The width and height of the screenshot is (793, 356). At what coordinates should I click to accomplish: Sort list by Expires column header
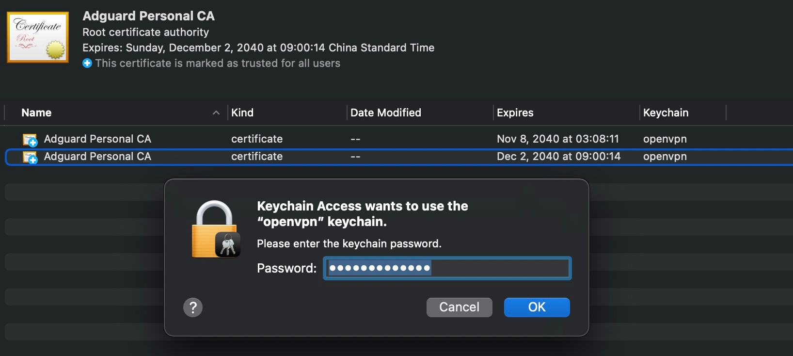(x=515, y=113)
